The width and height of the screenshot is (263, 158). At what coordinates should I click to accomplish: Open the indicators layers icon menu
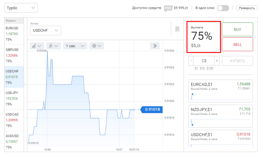click(x=53, y=46)
